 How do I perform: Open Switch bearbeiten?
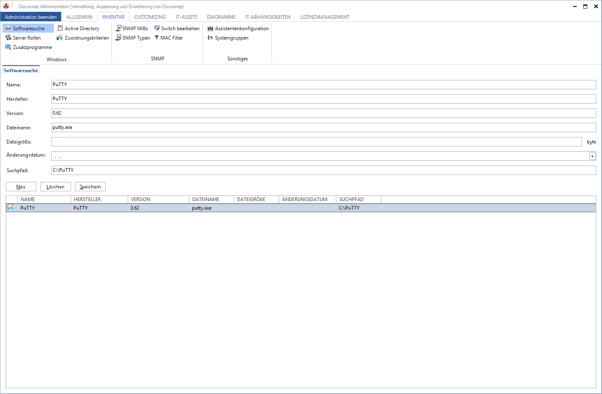[177, 28]
